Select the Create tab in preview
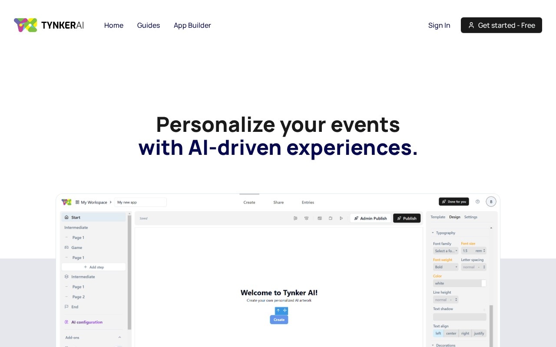Viewport: 556px width, 347px height. (249, 202)
